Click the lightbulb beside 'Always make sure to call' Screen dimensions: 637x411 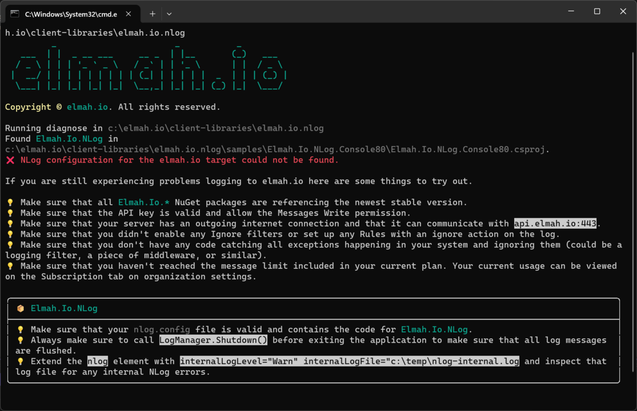click(x=20, y=340)
